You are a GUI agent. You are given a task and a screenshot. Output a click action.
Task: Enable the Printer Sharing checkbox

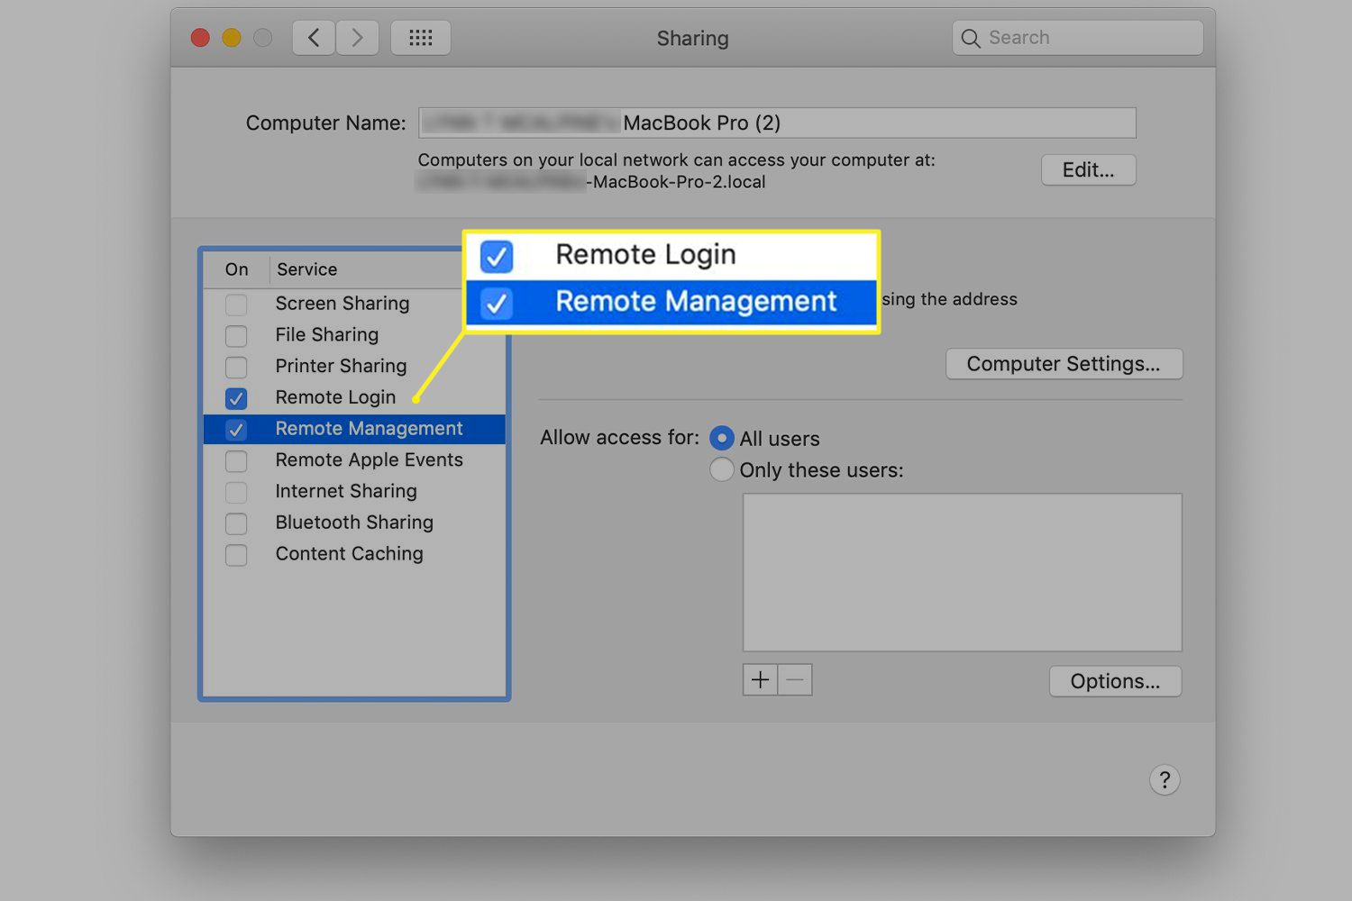(236, 368)
